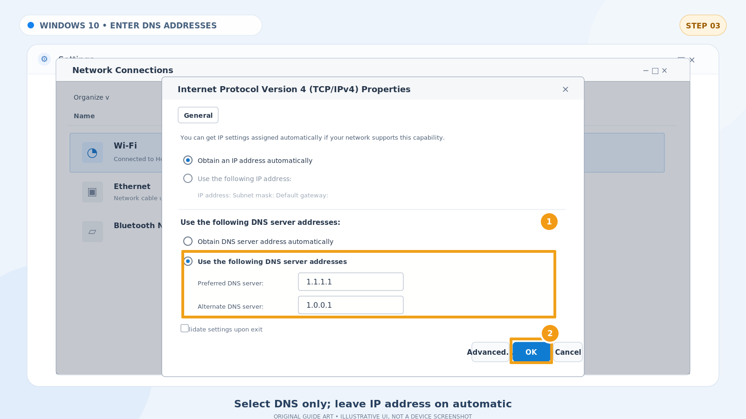Screen dimensions: 746x419
Task: Select Obtain DNS server address automatically
Action: coord(188,241)
